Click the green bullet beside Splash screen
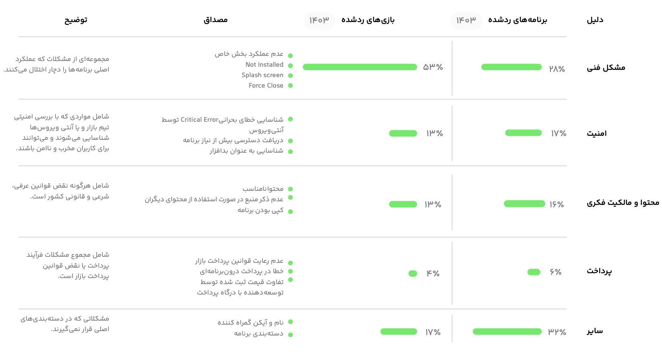662x352 pixels. pos(290,76)
